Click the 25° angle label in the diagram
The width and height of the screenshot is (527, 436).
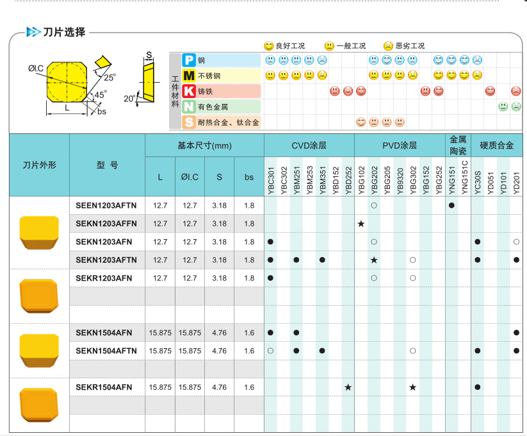coord(110,78)
